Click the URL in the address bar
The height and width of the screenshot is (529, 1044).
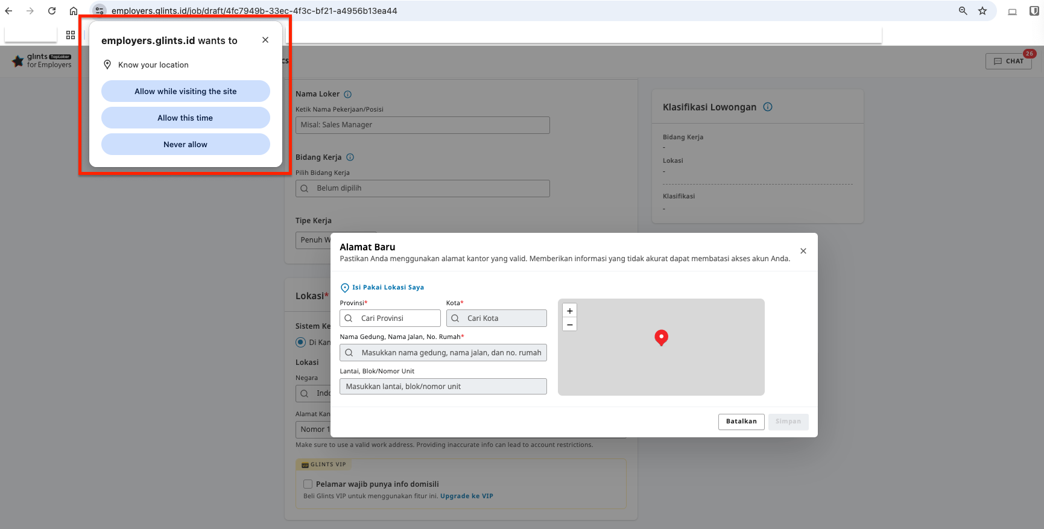tap(254, 11)
